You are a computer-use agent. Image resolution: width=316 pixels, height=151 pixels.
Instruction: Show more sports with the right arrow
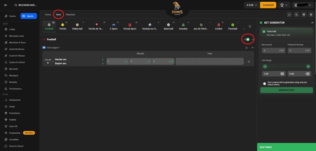pos(250,26)
